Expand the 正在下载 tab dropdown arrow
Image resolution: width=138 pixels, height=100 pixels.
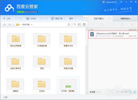click(110, 19)
